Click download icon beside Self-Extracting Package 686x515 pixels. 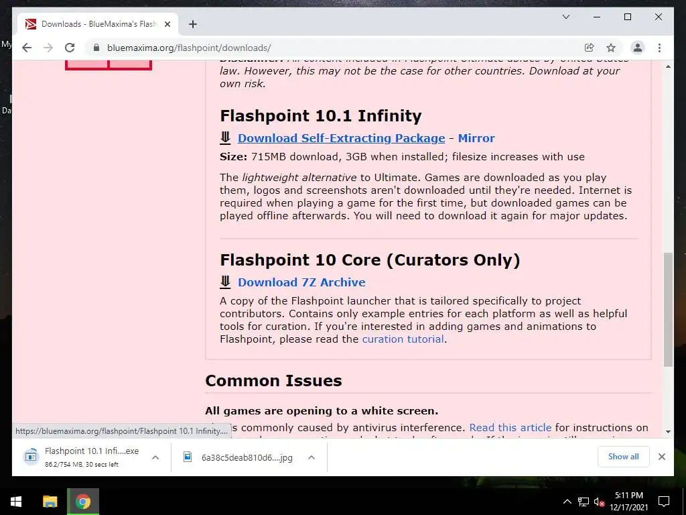225,138
